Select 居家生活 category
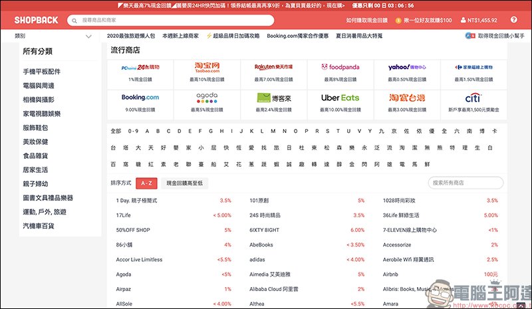Viewport: 532px width, 309px height. click(x=35, y=170)
